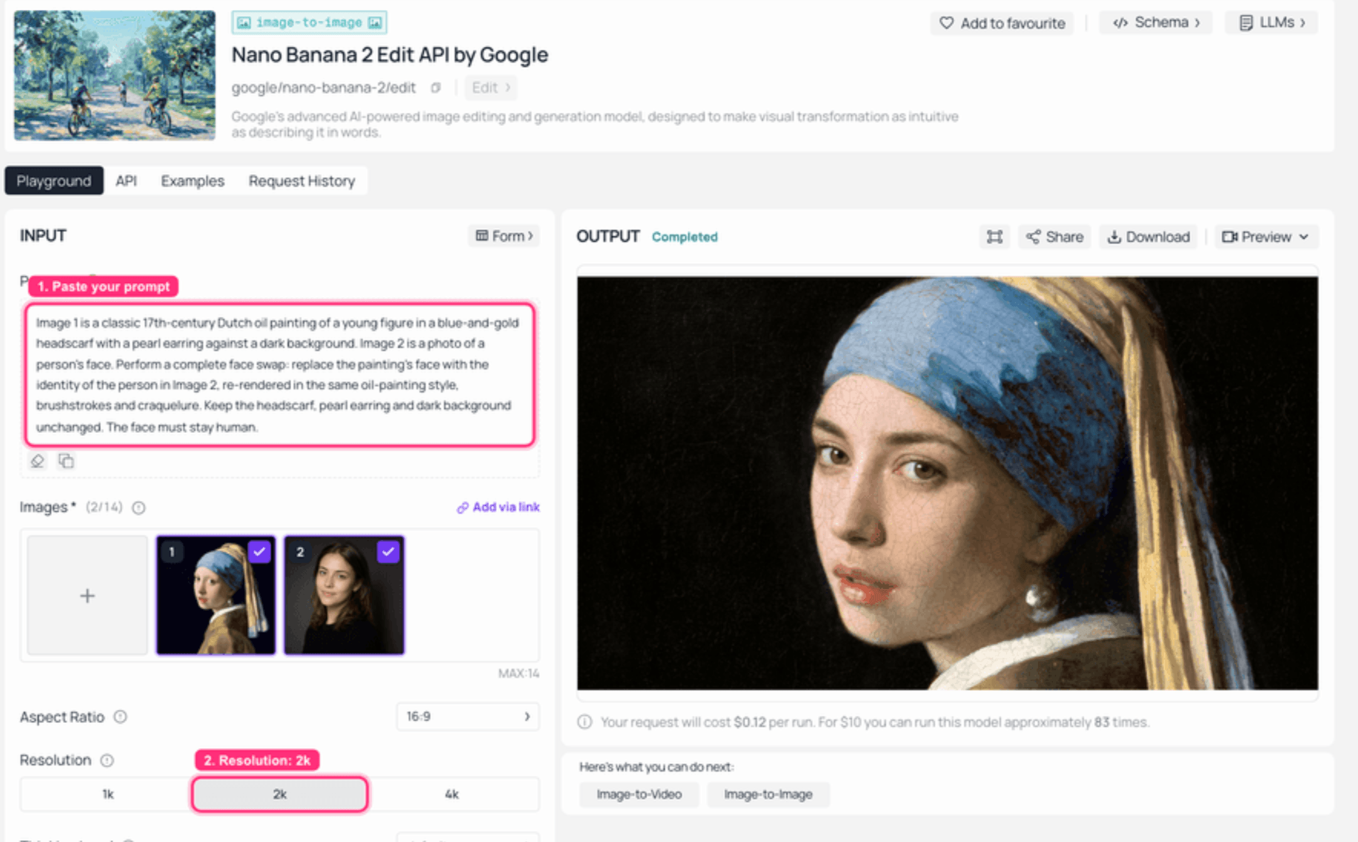Uncheck the checkmark on image 1

(259, 552)
